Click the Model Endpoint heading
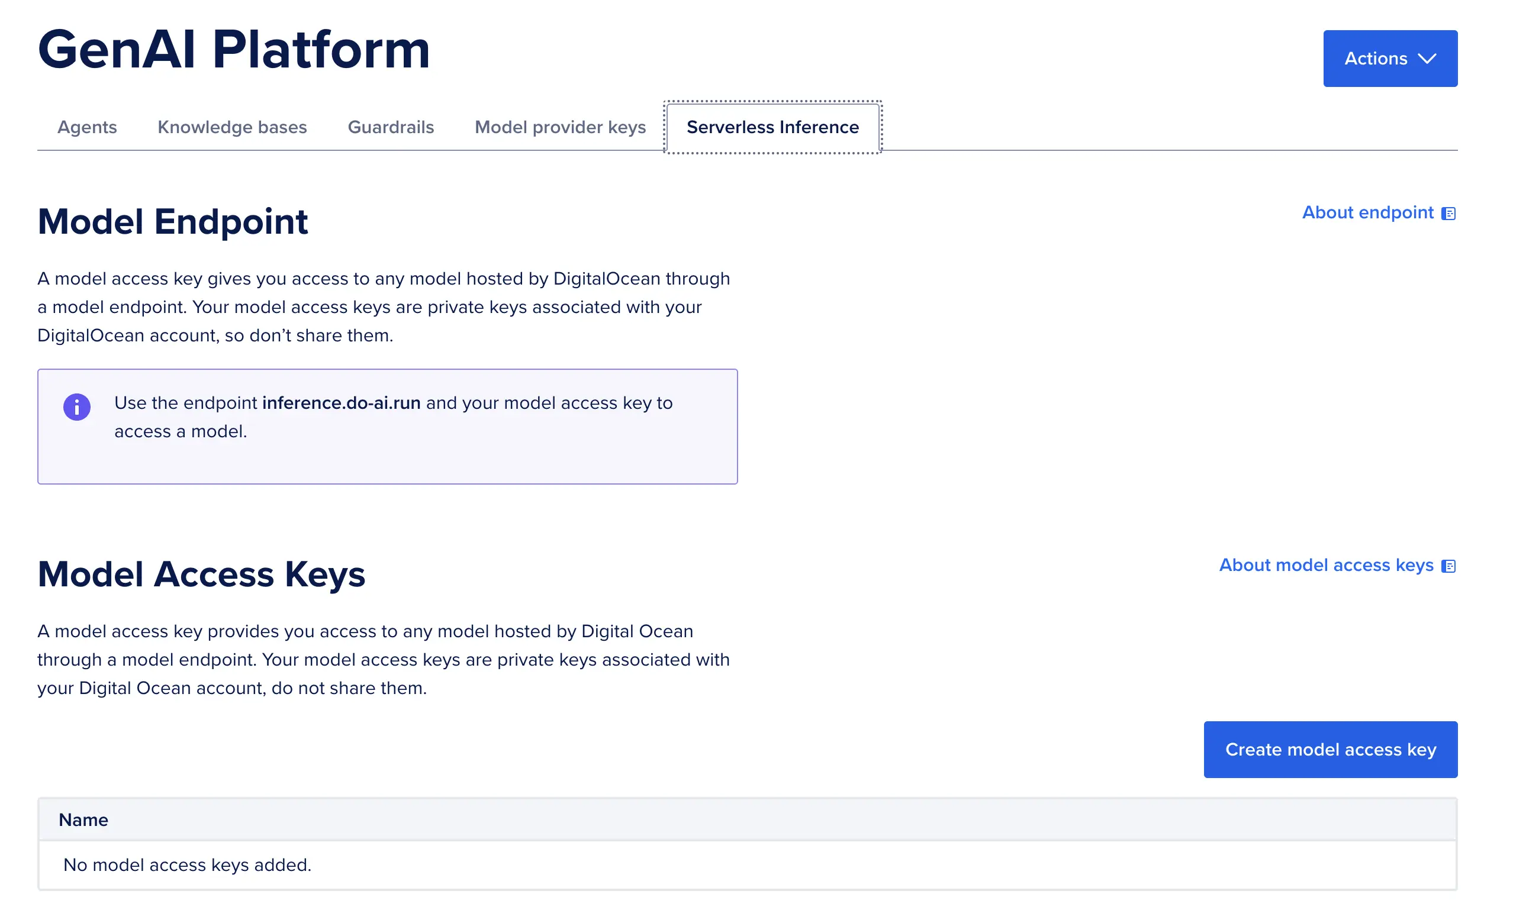 172,221
